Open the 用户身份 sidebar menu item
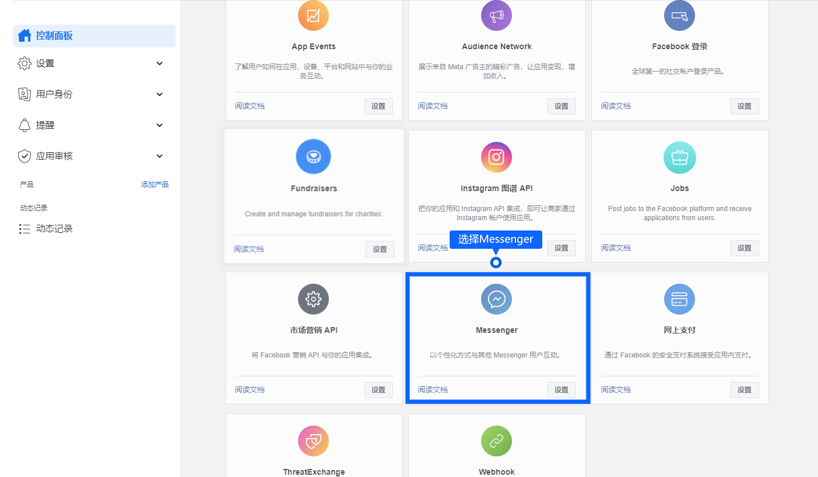The image size is (818, 477). [94, 94]
